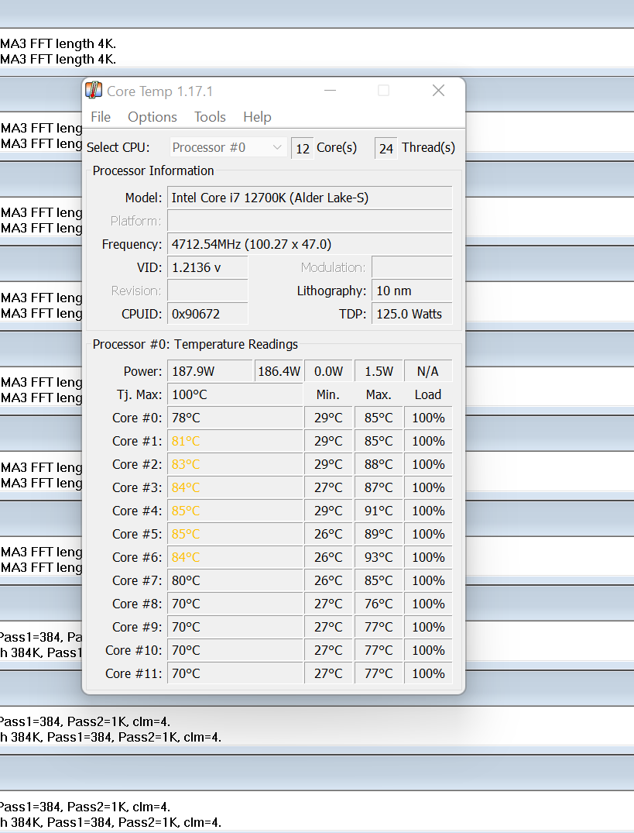Click Core #6 max temperature 93°C

(x=379, y=557)
